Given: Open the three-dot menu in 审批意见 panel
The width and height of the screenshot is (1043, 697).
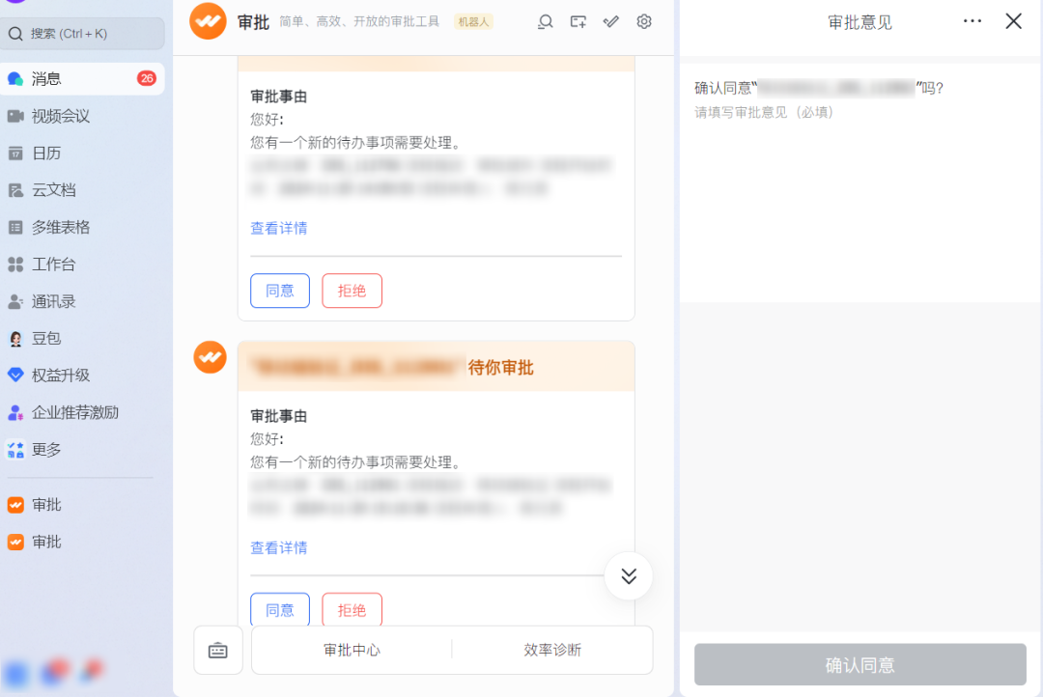Looking at the screenshot, I should click(x=973, y=21).
